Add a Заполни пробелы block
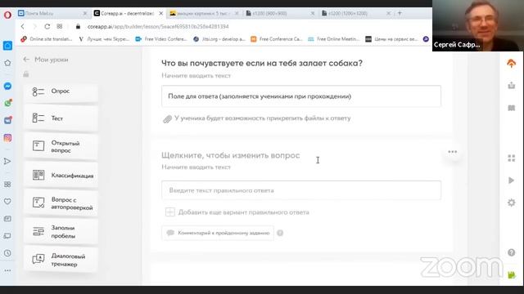Viewport: 524px width, 294px height. (61, 232)
